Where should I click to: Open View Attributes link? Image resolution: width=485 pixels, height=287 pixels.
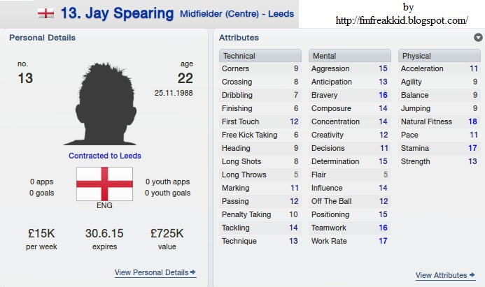pyautogui.click(x=441, y=275)
